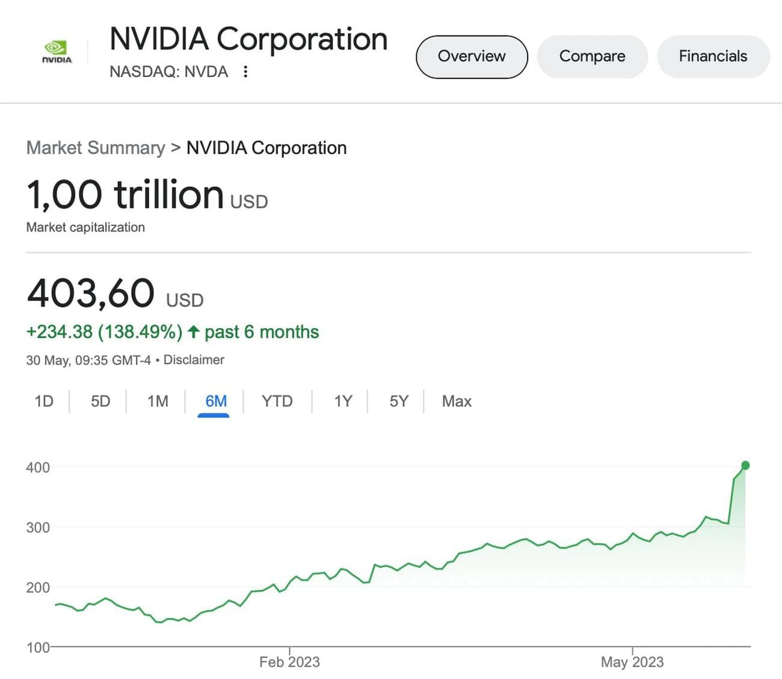
Task: Switch to the Compare view
Action: tap(592, 56)
